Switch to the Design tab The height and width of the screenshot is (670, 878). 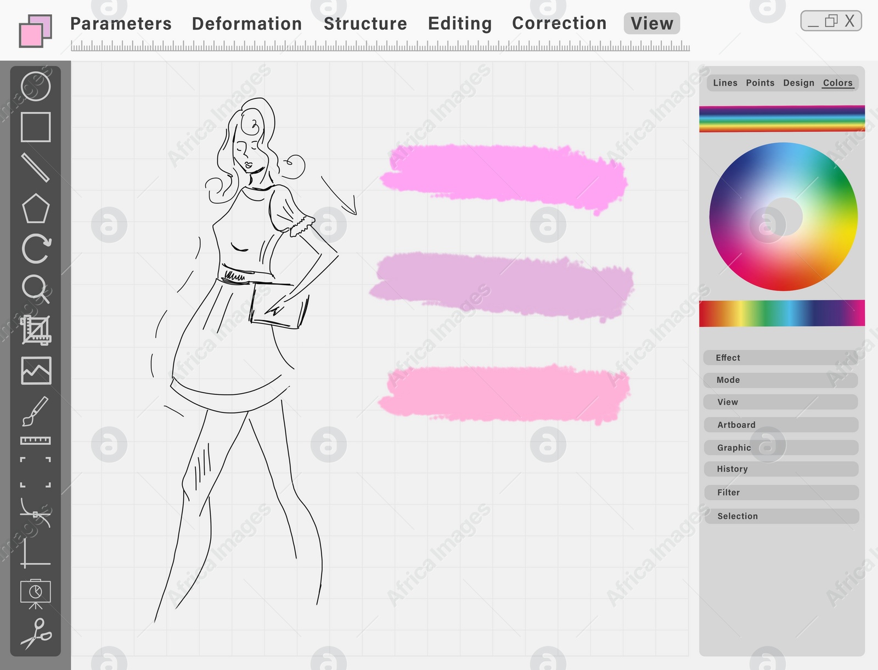(798, 83)
